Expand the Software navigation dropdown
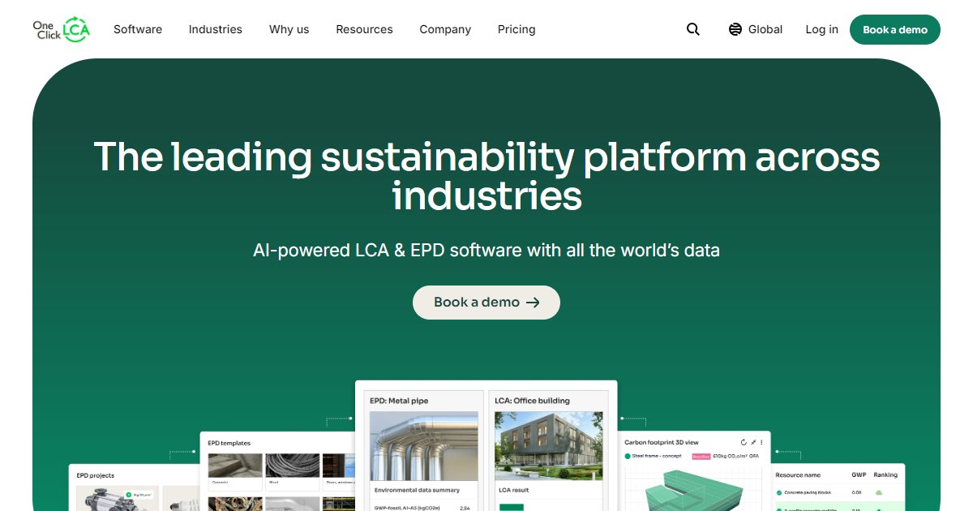973x511 pixels. (x=137, y=29)
